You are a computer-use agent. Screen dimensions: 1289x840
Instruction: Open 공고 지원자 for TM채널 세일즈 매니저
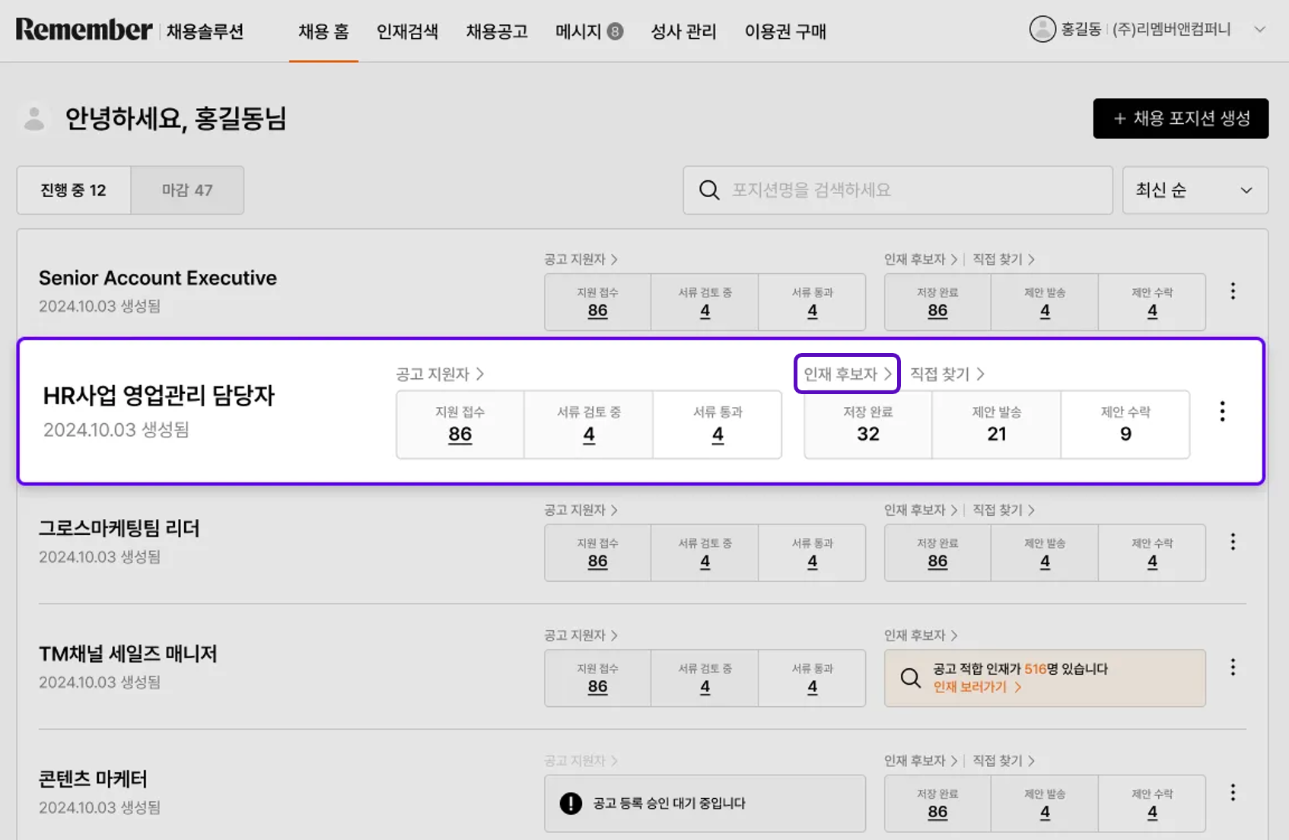tap(581, 635)
